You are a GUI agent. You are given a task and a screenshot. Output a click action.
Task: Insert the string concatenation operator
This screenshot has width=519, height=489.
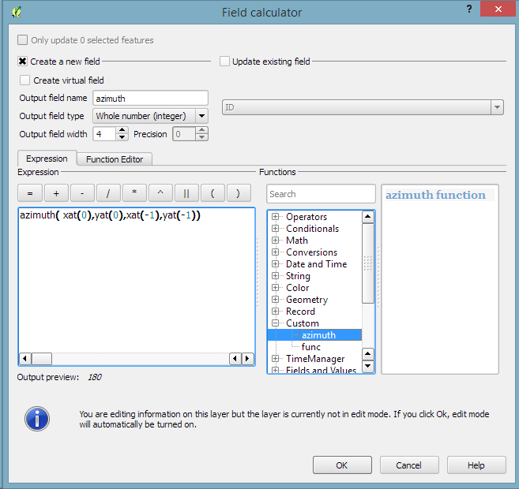pyautogui.click(x=186, y=193)
